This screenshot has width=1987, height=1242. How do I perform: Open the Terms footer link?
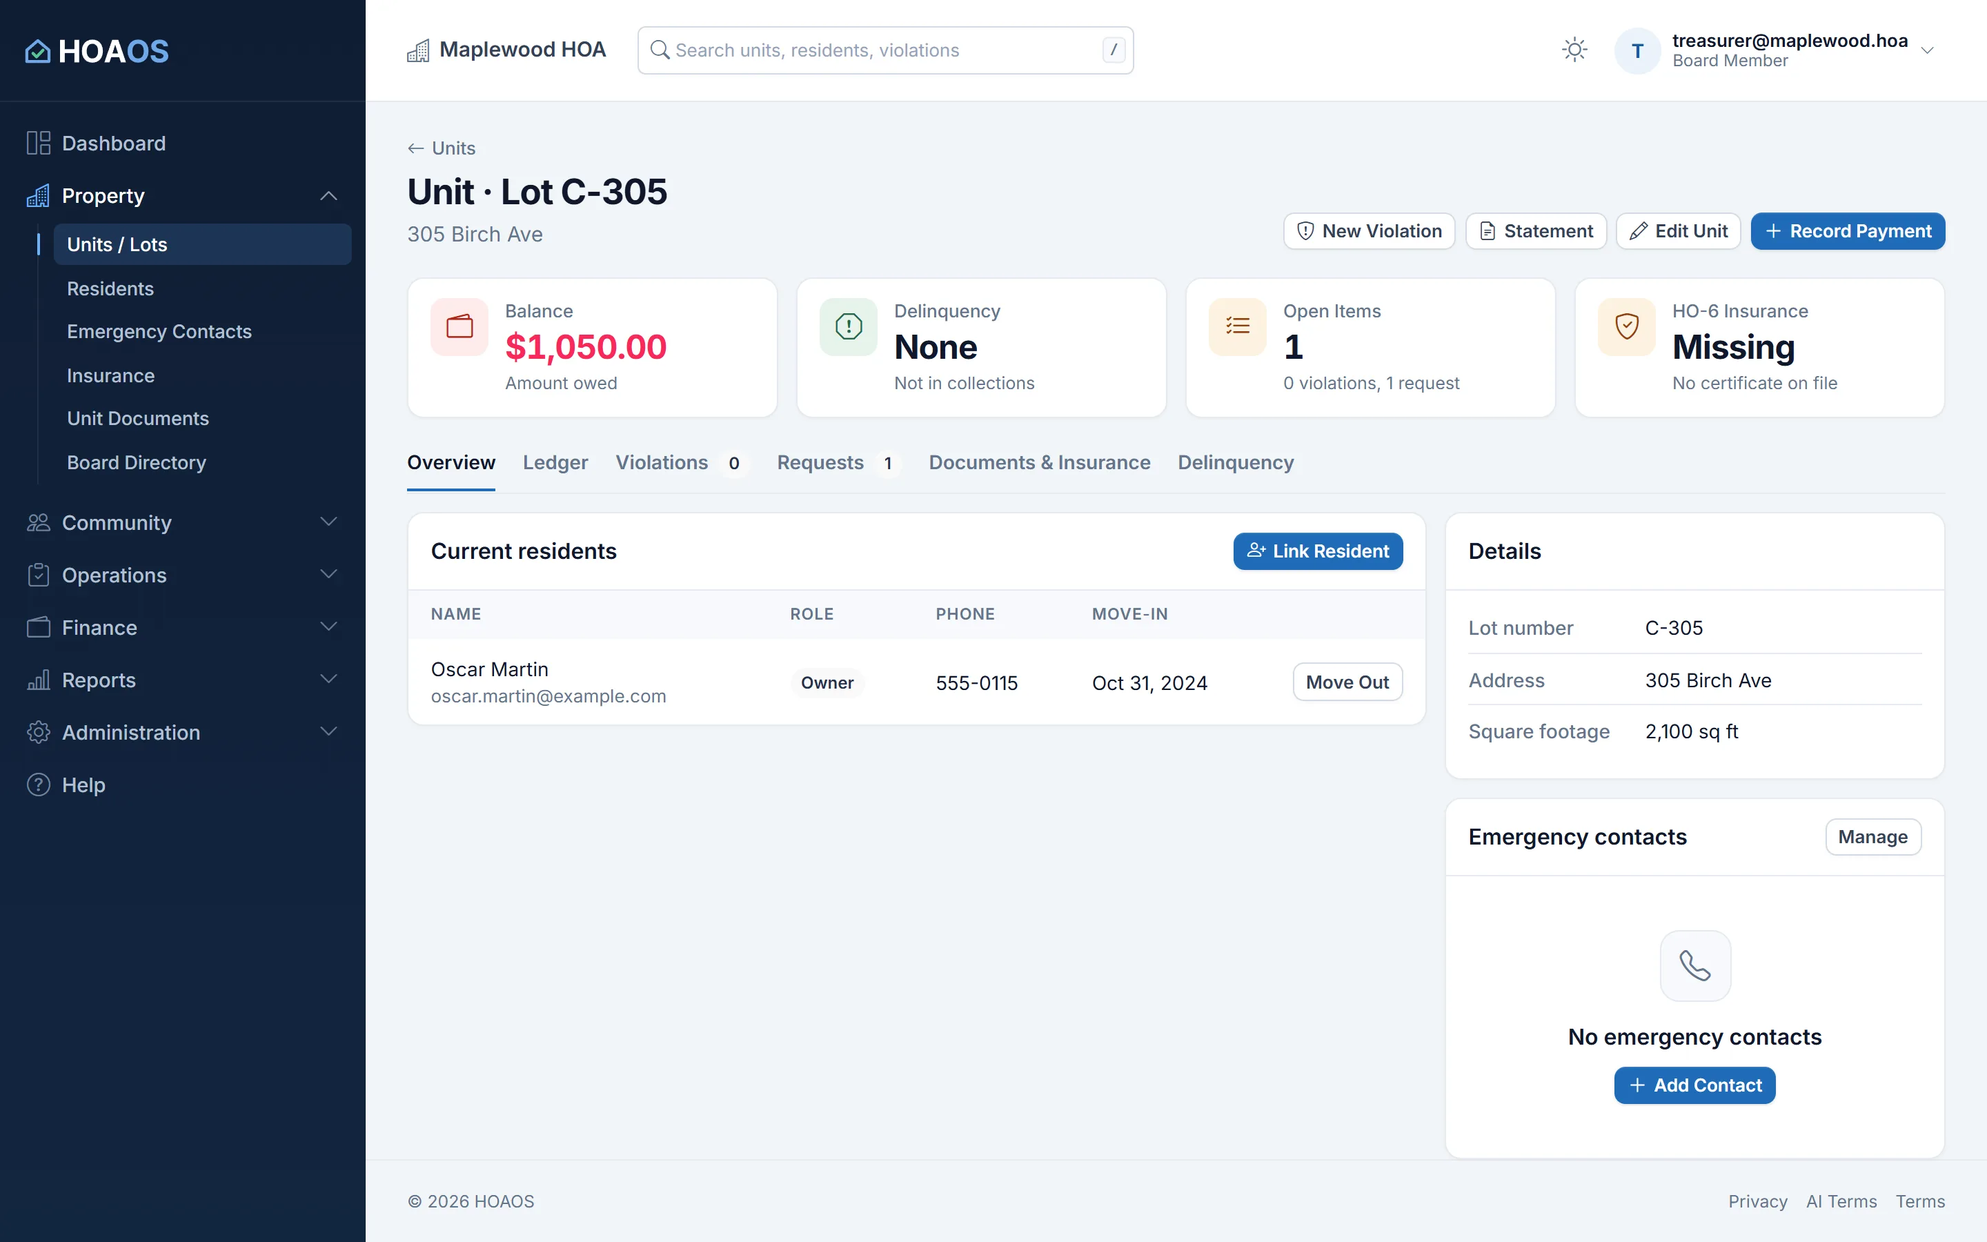click(x=1919, y=1201)
